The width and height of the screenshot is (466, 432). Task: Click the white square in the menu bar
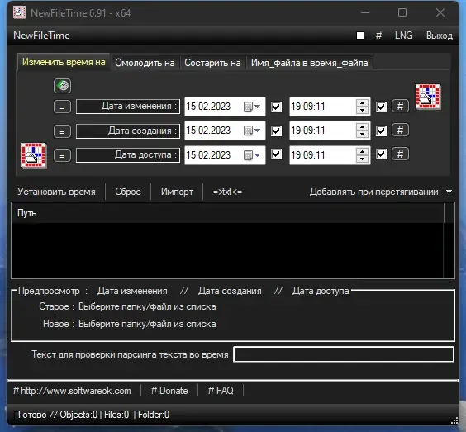(x=360, y=36)
